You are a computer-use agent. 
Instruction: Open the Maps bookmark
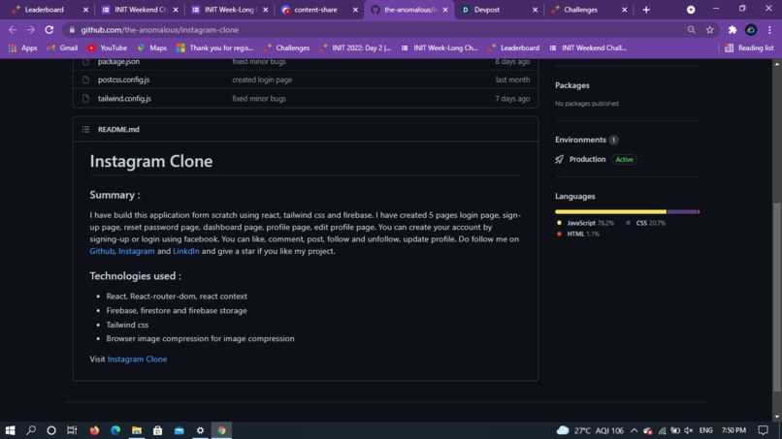coord(151,48)
